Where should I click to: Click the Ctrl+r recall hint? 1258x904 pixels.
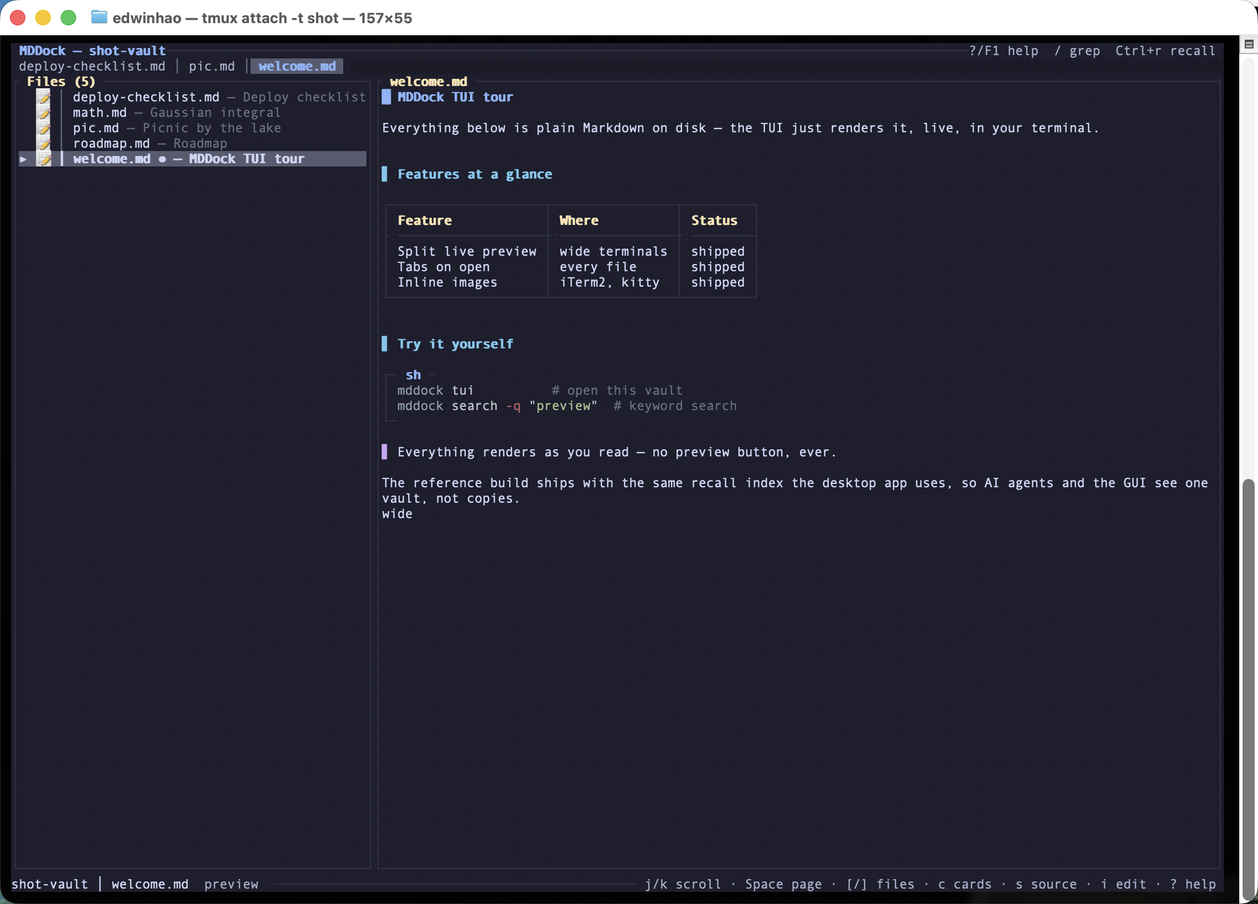(1165, 51)
